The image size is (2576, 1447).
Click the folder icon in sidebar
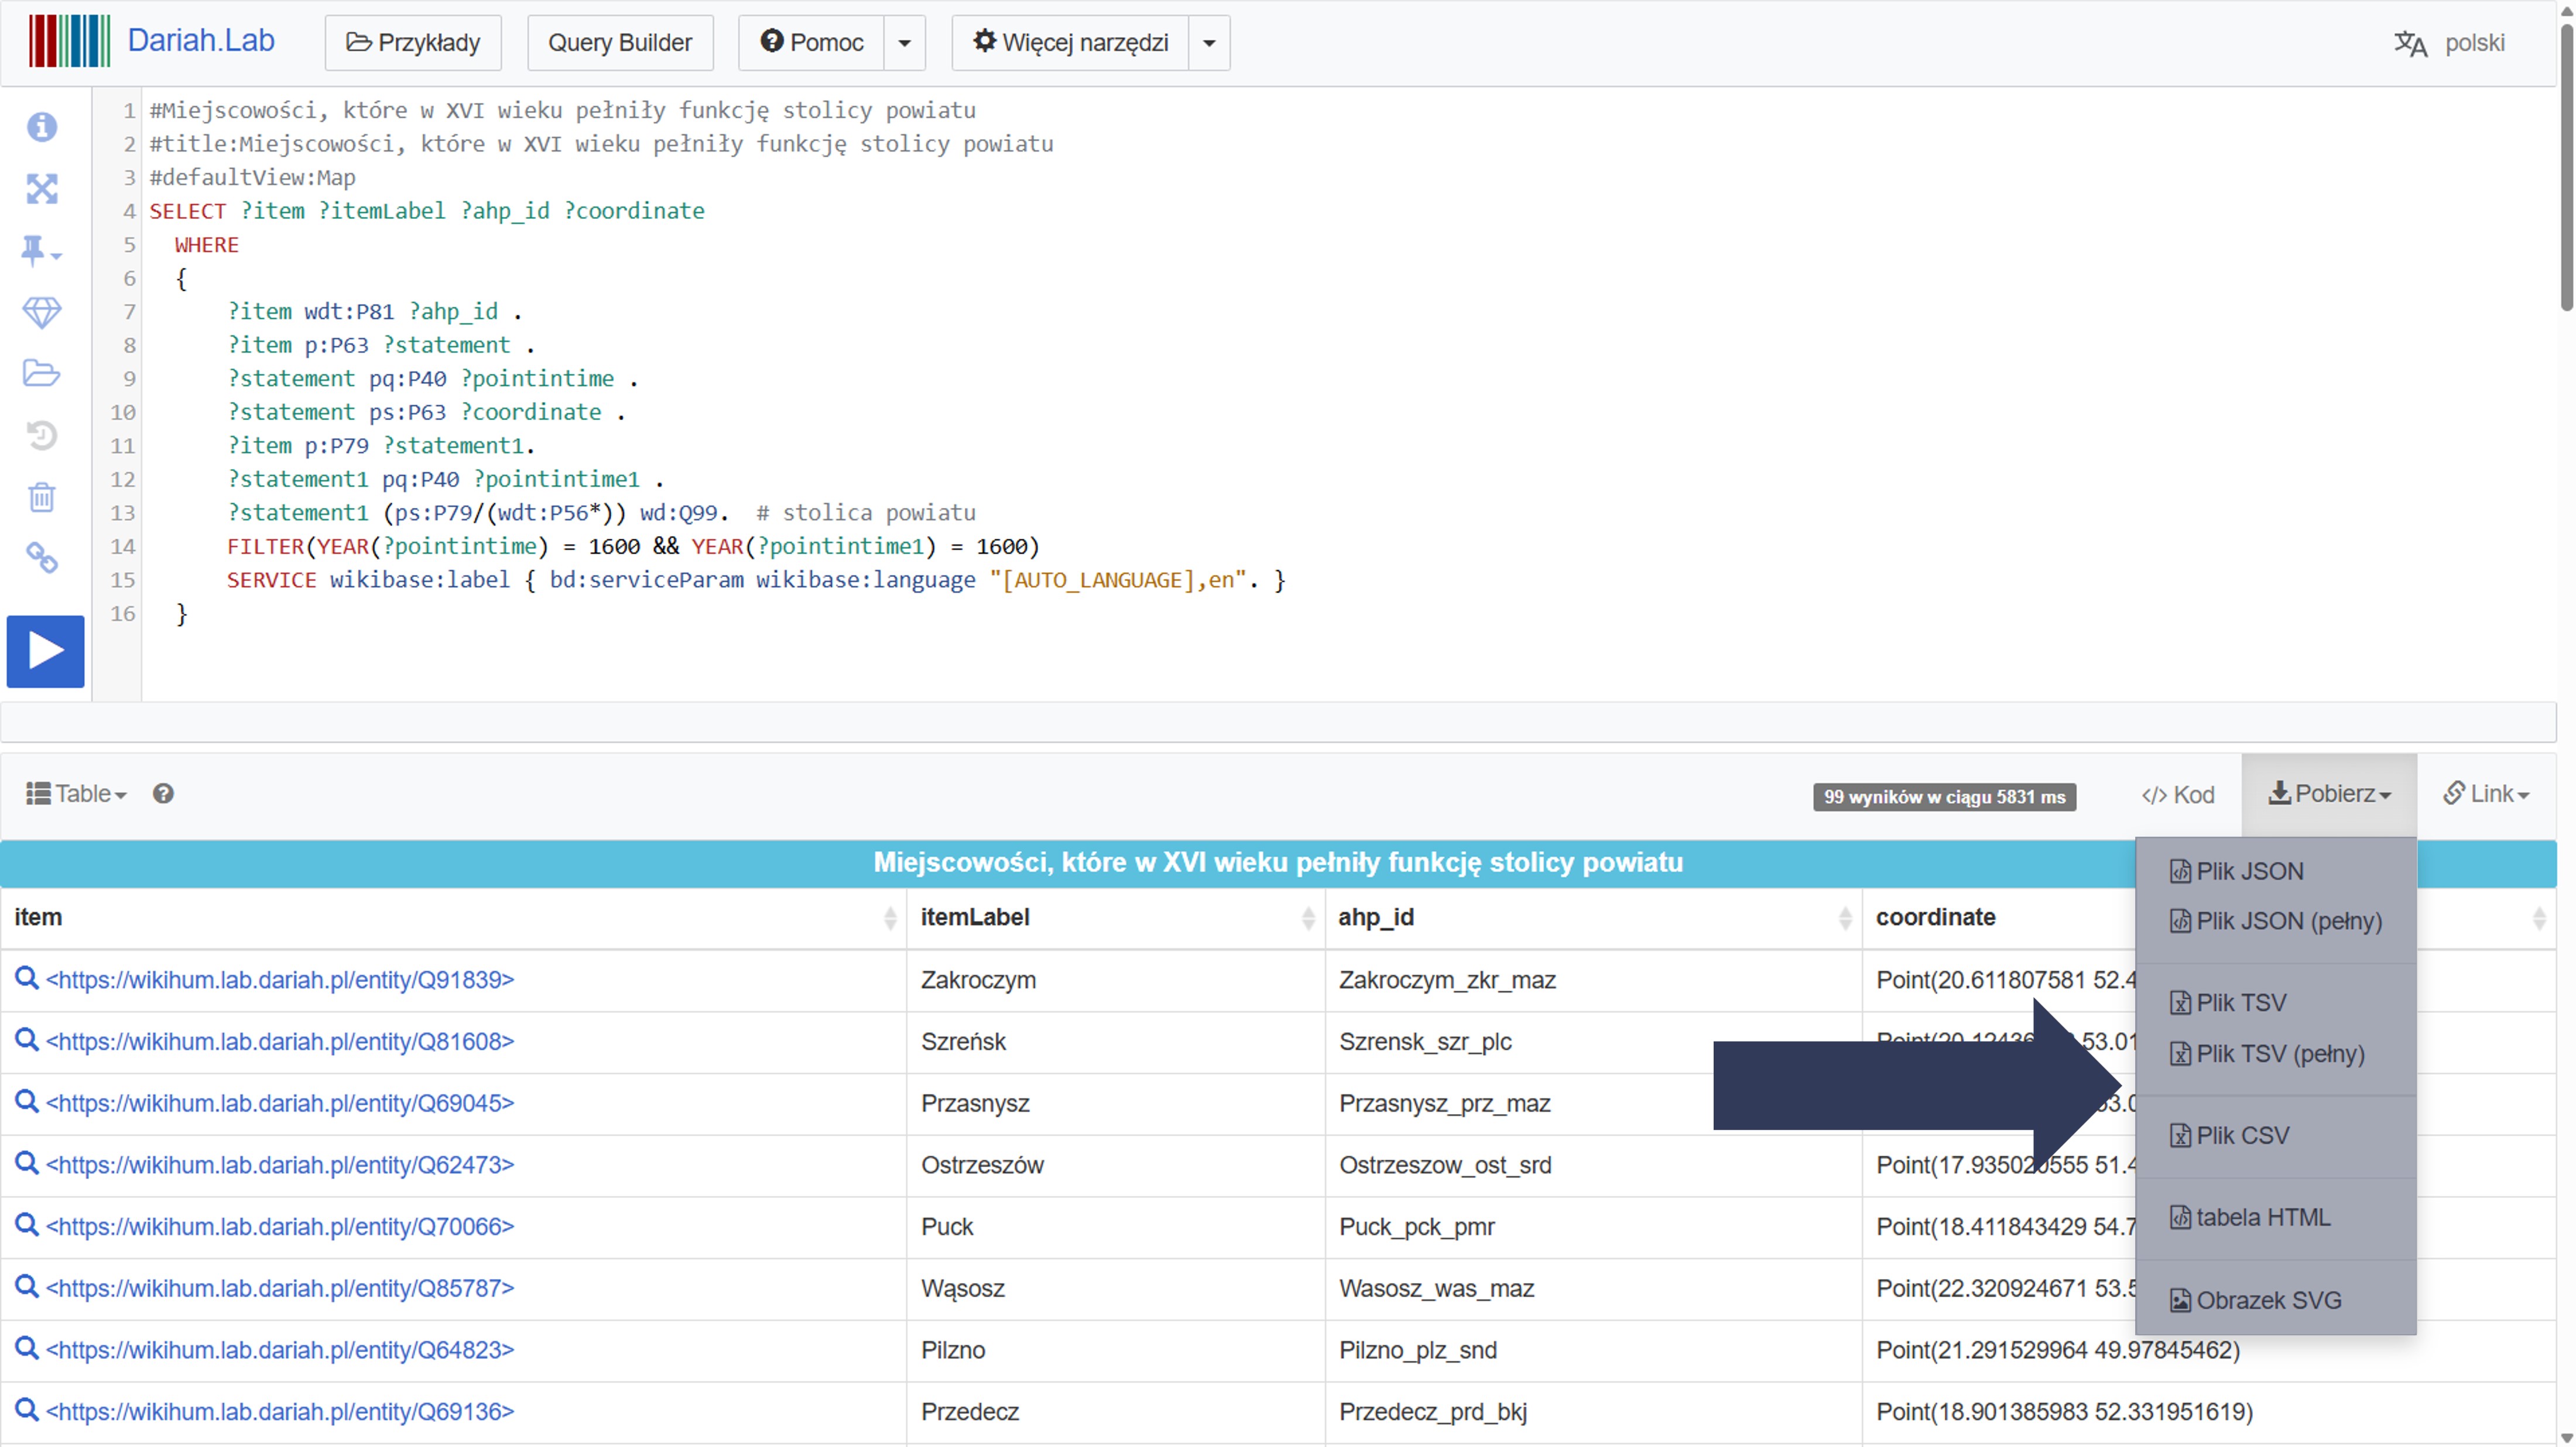[42, 374]
